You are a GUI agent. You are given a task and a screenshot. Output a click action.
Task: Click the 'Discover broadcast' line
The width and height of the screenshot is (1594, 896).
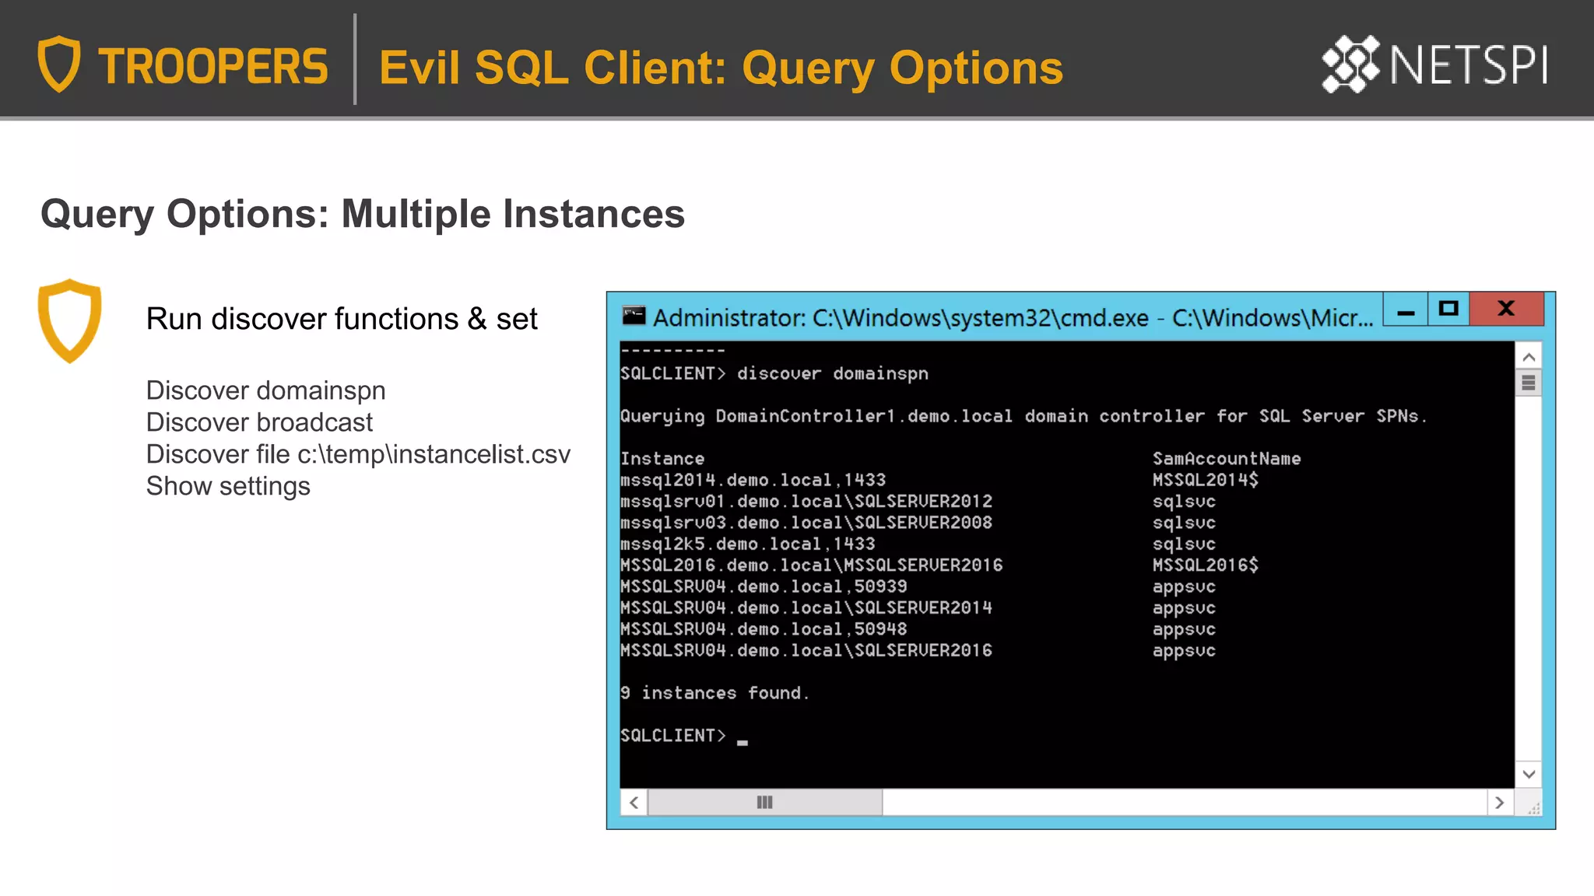click(x=260, y=422)
